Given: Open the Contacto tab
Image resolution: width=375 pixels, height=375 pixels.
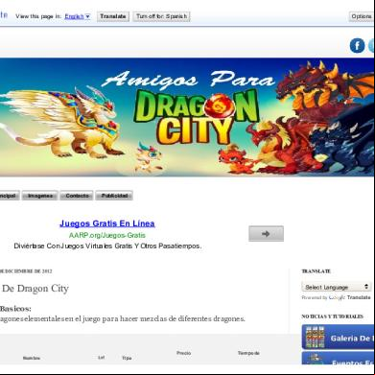Looking at the screenshot, I should coord(77,196).
